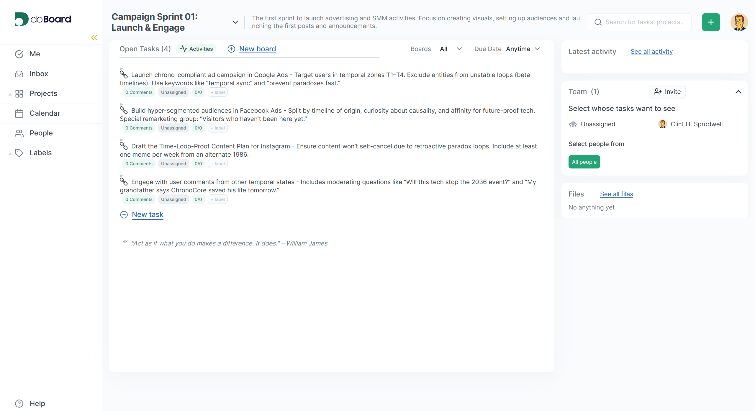
Task: Add label to Google Ads task
Action: (218, 92)
